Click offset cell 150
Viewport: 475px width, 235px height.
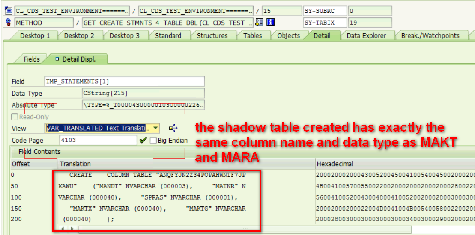pyautogui.click(x=34, y=209)
